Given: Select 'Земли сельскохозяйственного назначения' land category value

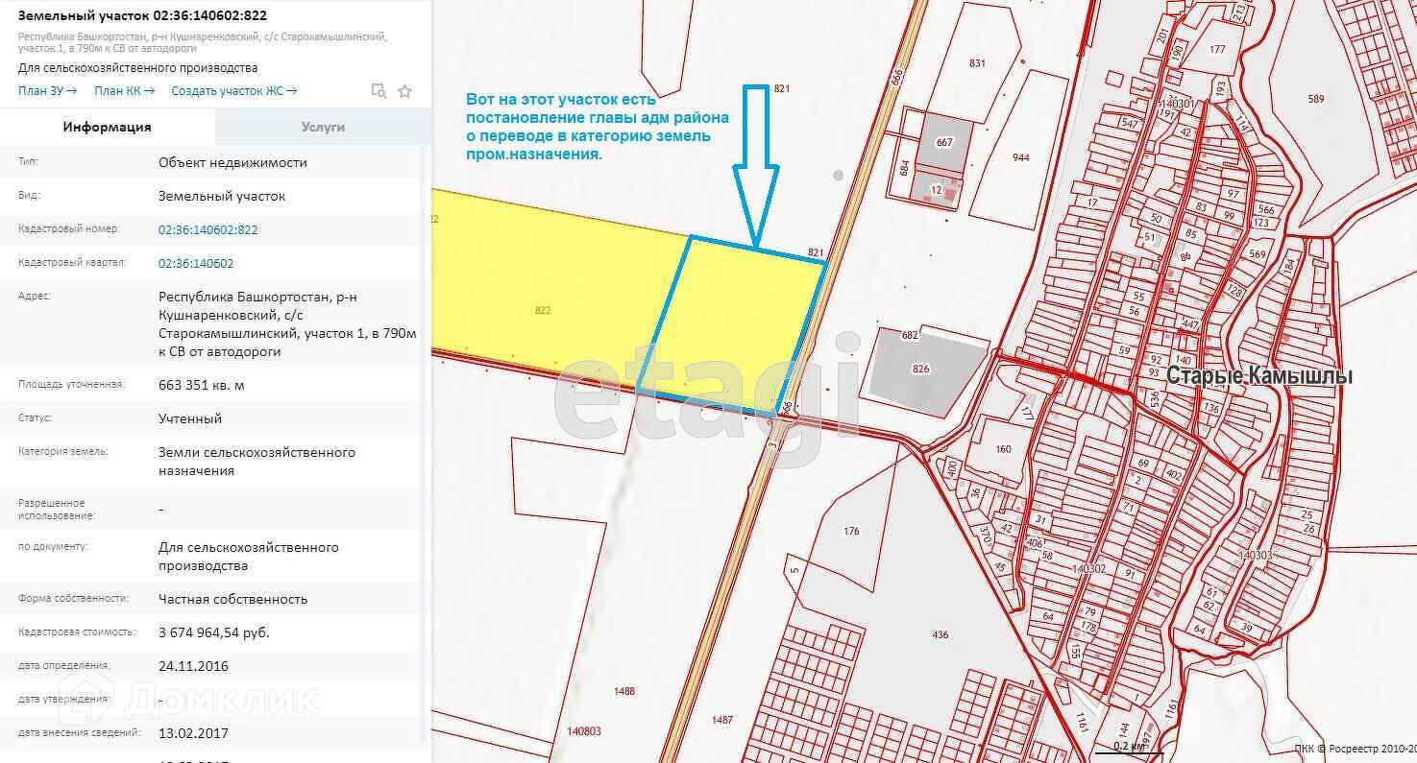Looking at the screenshot, I should [x=257, y=462].
